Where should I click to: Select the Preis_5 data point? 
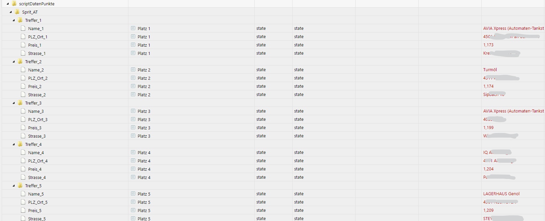tap(35, 210)
